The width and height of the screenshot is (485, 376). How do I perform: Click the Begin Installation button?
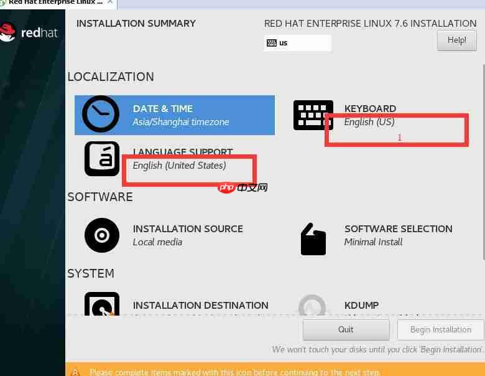tap(440, 329)
